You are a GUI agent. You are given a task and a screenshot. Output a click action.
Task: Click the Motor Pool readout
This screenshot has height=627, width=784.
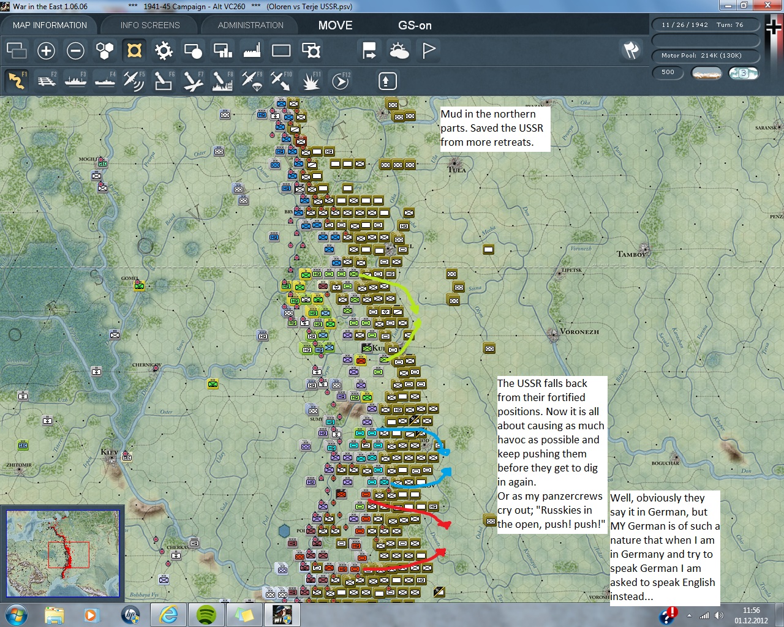tap(706, 56)
